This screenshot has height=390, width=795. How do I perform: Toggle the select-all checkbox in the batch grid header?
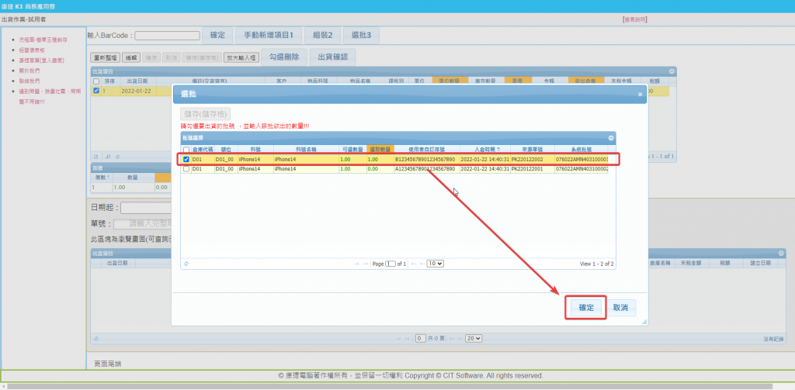click(x=186, y=150)
